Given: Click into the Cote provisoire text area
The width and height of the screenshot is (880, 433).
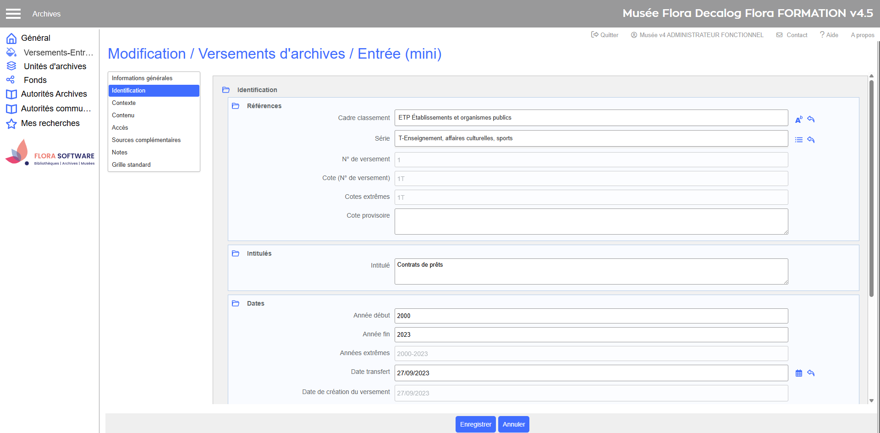Looking at the screenshot, I should pos(591,221).
